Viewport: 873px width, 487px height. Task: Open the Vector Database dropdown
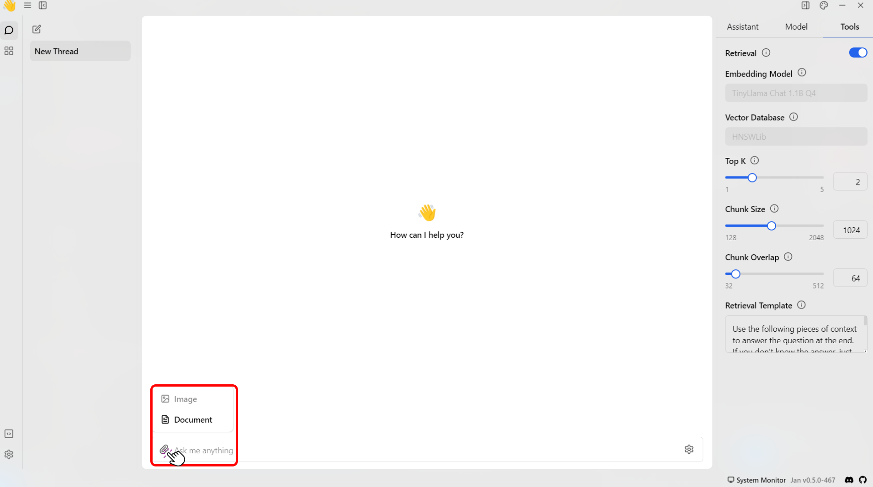pos(796,136)
